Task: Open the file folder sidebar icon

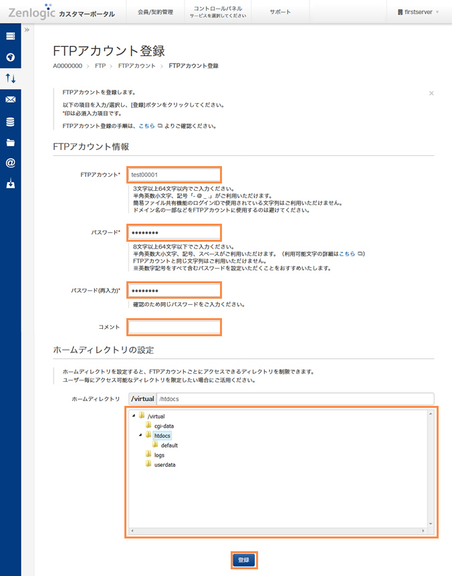Action: pyautogui.click(x=10, y=143)
